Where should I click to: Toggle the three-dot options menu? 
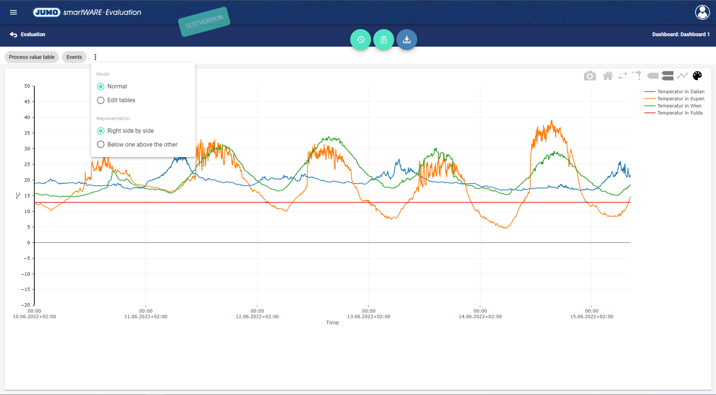point(95,57)
